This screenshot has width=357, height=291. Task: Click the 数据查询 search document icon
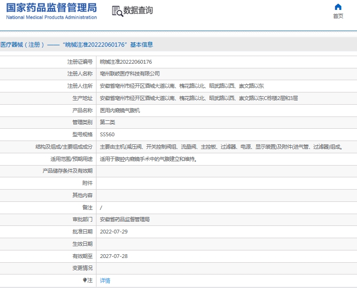point(117,11)
